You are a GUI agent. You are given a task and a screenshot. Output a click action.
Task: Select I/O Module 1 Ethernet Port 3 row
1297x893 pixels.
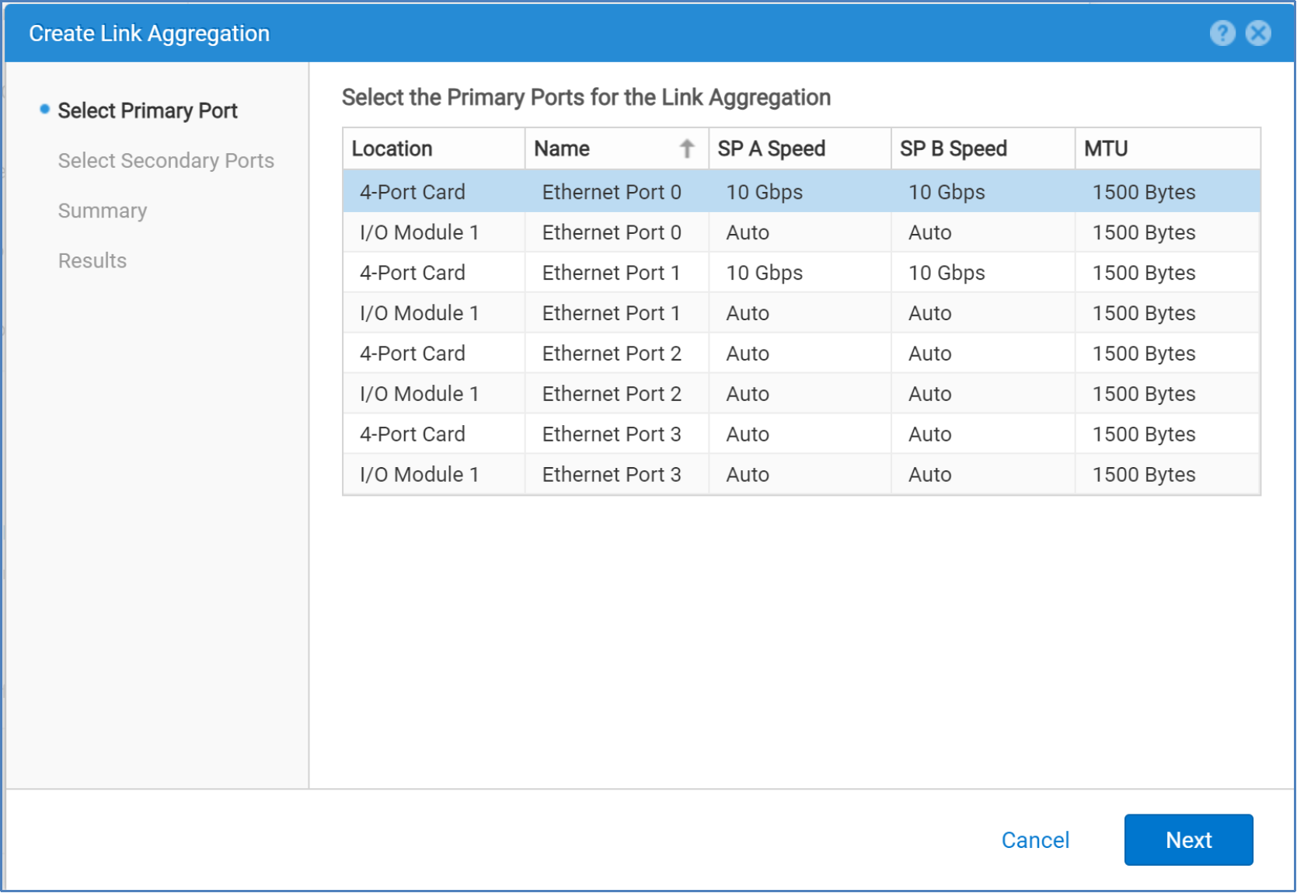[801, 475]
